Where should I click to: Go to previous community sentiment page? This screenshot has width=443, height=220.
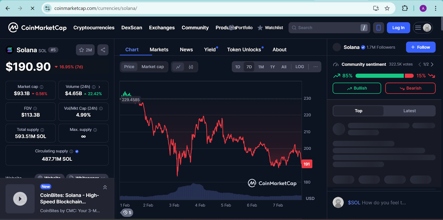(x=420, y=64)
